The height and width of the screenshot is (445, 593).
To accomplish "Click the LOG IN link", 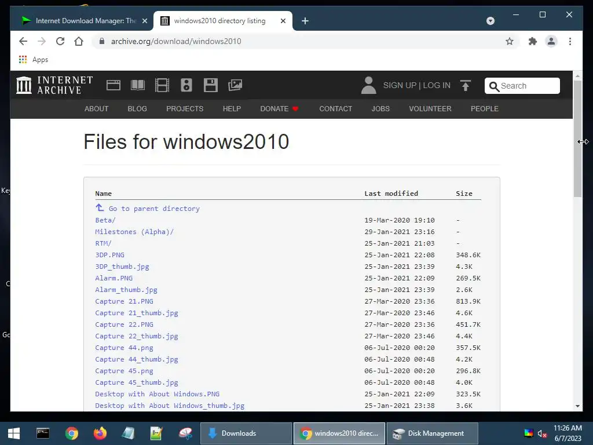I will [437, 85].
